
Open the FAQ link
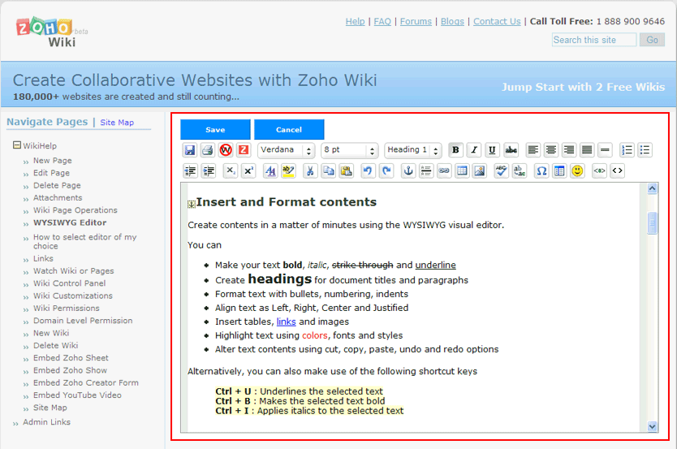(x=382, y=21)
